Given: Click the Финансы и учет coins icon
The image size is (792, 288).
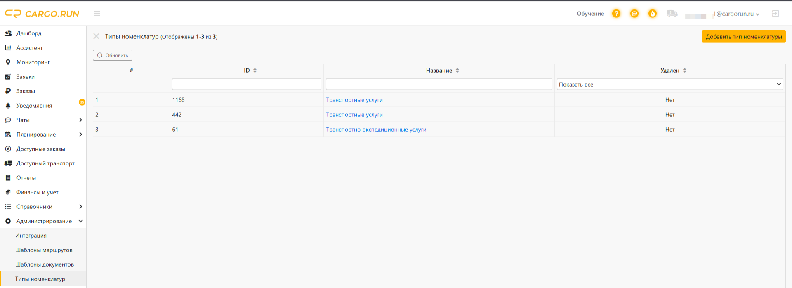Looking at the screenshot, I should [x=8, y=192].
